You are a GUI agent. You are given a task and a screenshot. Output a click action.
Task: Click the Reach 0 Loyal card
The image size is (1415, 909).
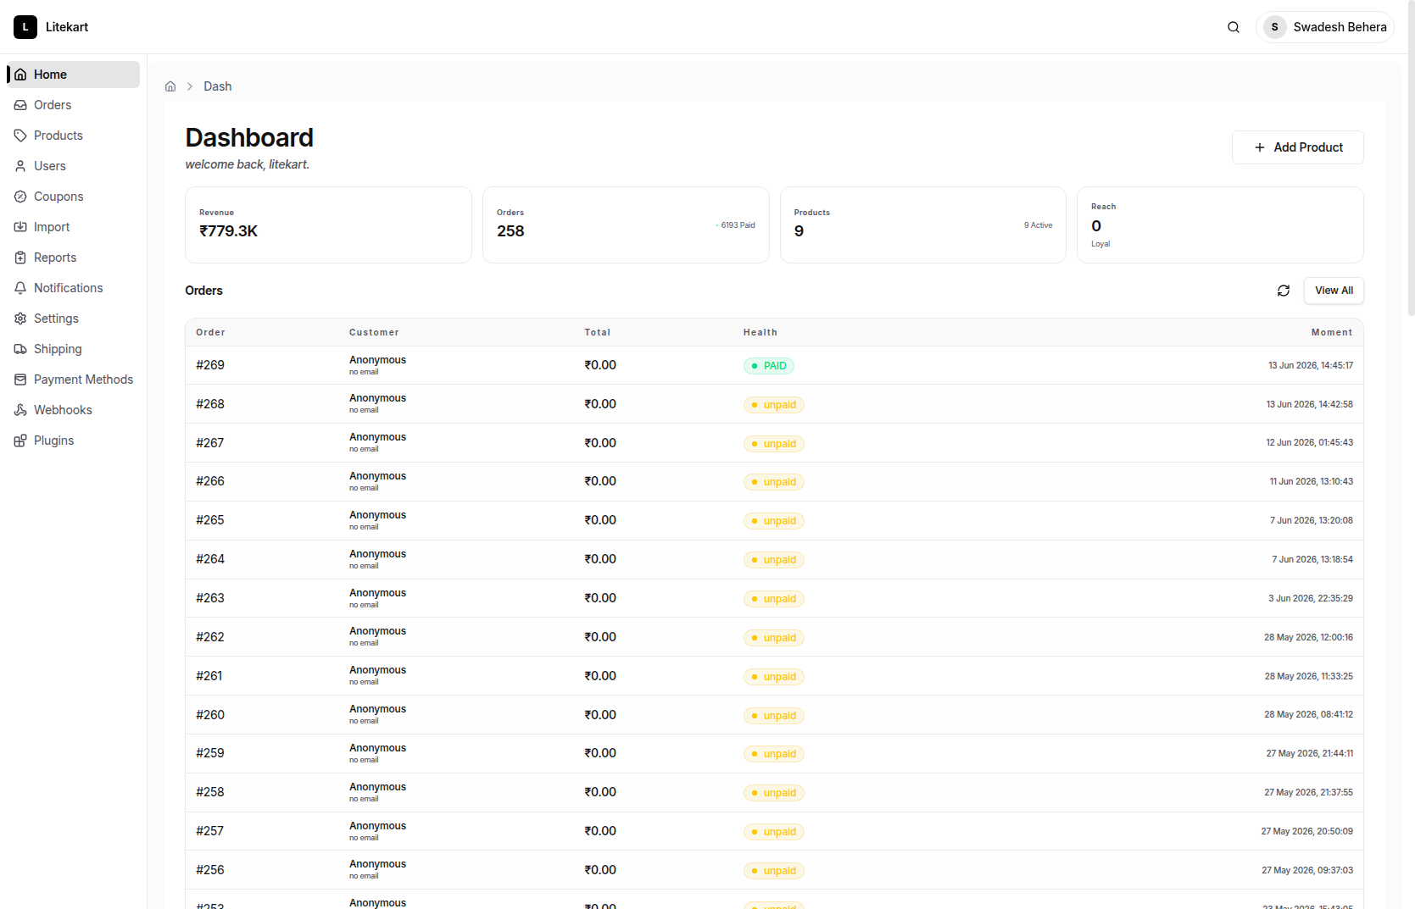1220,224
